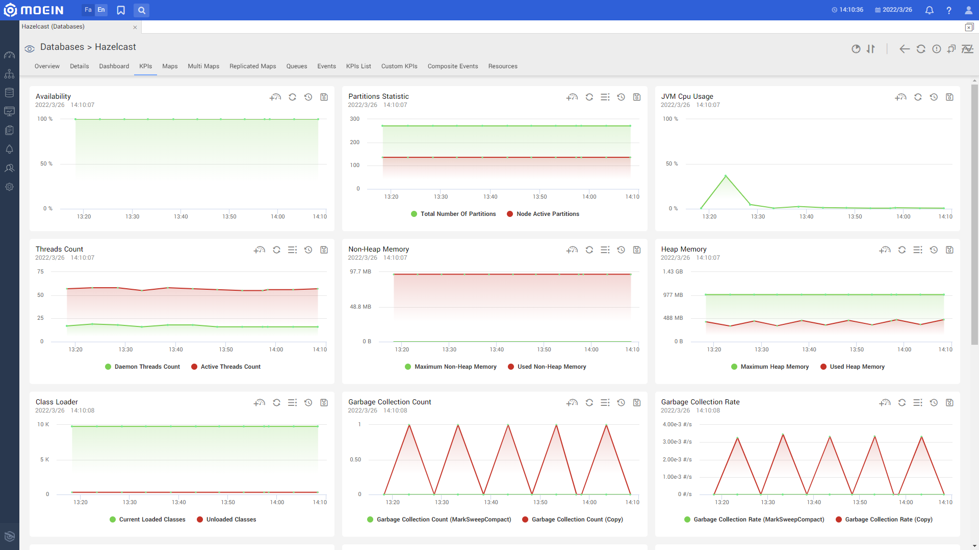The image size is (979, 550).
Task: Click the bookmark icon in header
Action: coord(121,10)
